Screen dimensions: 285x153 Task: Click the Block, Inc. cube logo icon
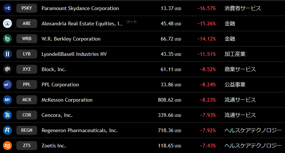7,69
